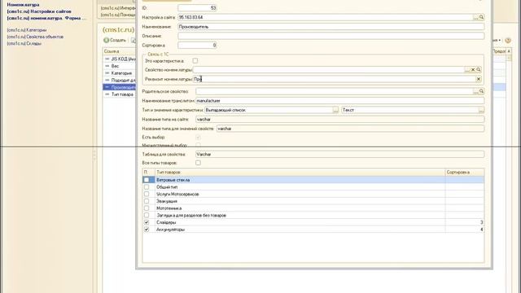Screen dimensions: 521x293
Task: Select the Производитель row in background list
Action: (x=120, y=87)
